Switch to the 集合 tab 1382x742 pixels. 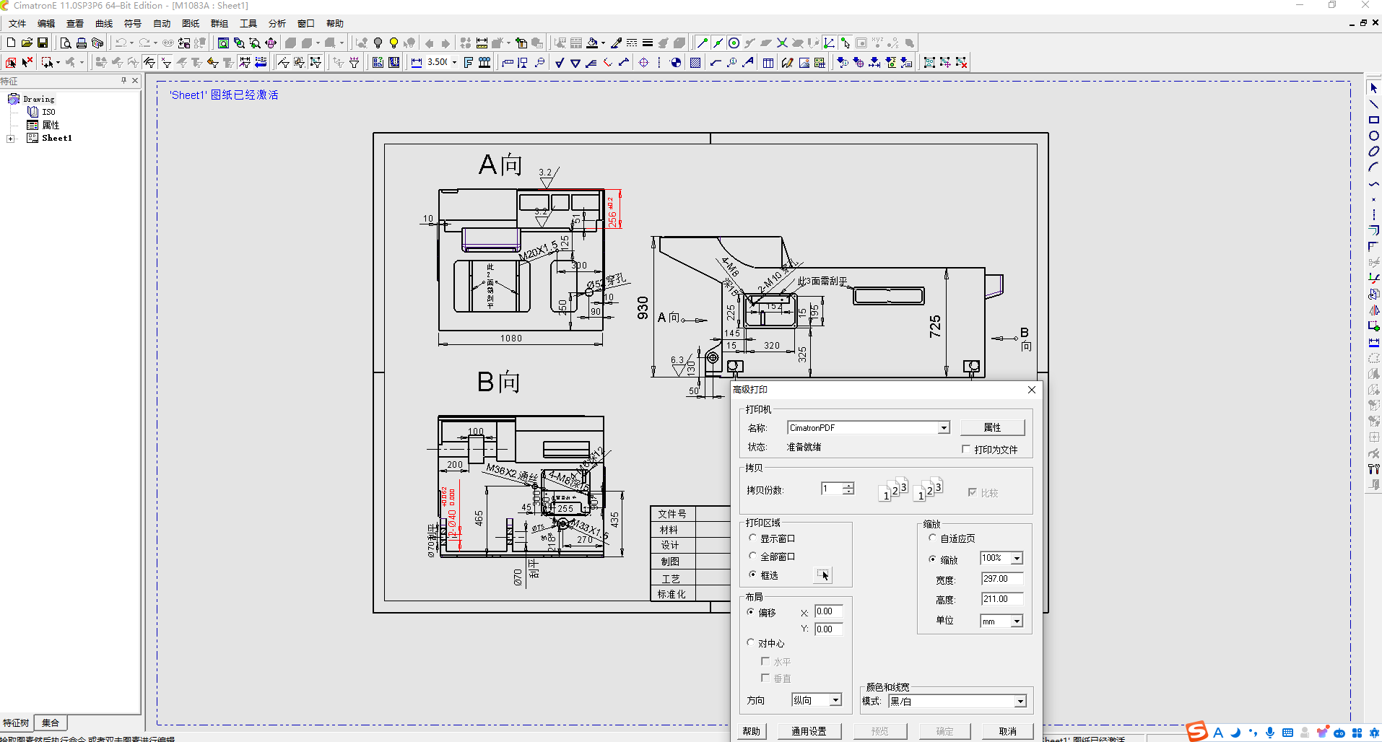[50, 723]
